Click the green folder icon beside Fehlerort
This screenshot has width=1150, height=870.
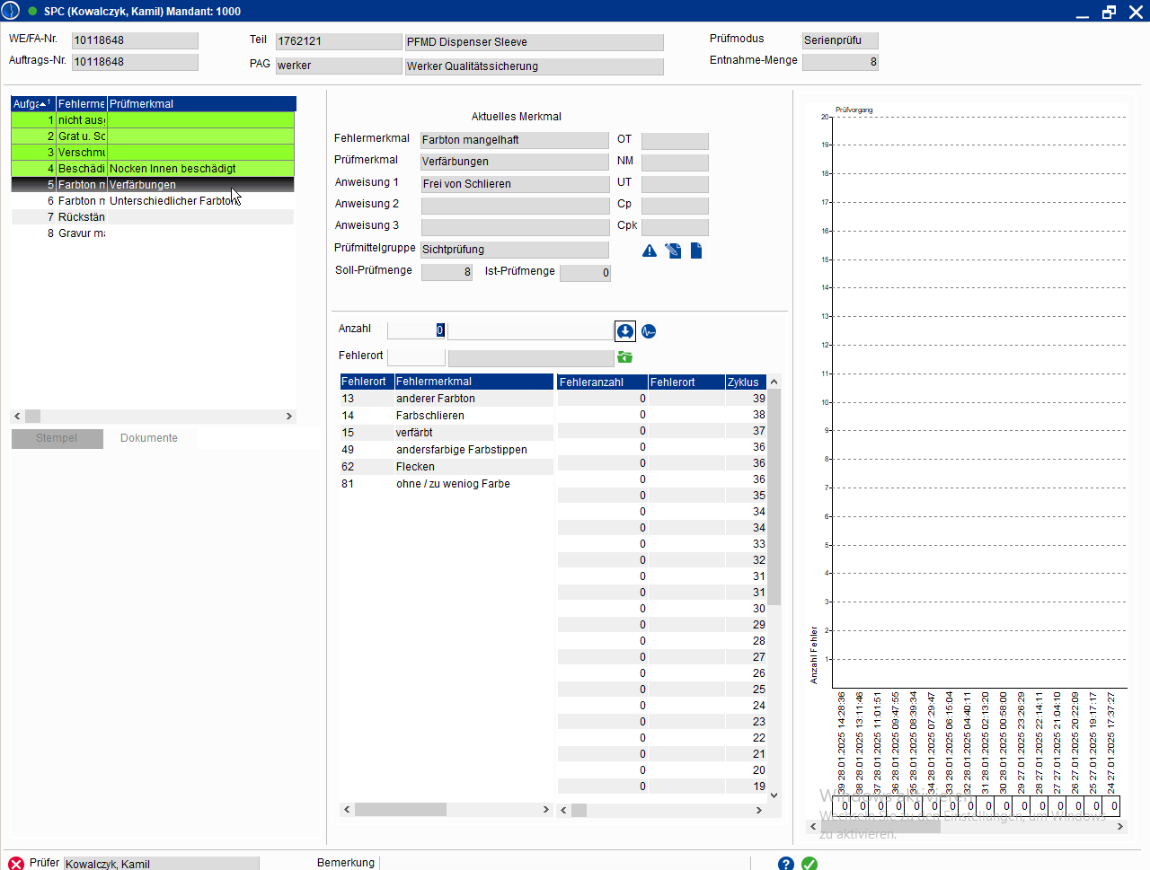[625, 357]
